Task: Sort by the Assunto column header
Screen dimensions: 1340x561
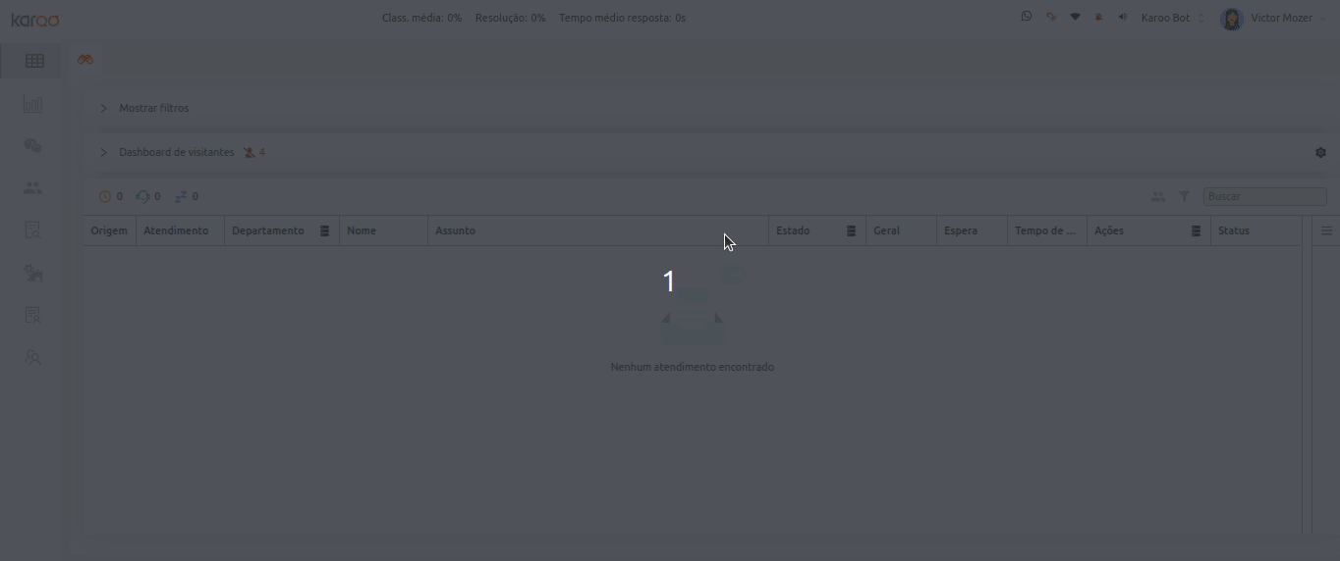Action: click(x=455, y=230)
